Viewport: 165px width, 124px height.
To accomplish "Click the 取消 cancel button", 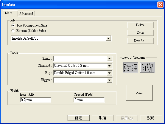I will click(103, 118).
